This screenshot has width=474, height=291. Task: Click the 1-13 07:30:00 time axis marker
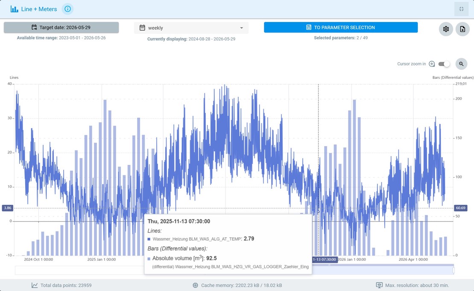click(x=325, y=259)
